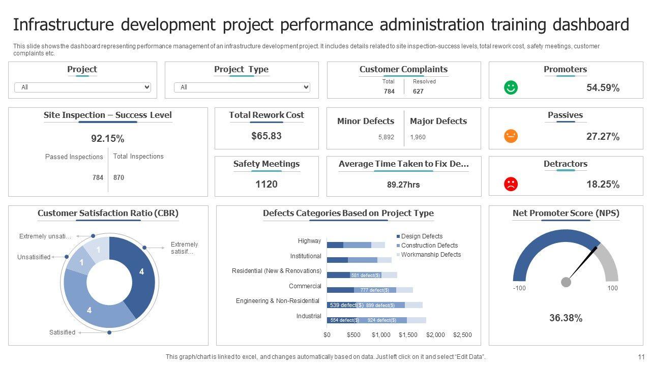Click the Safety Meetings count 1120
Screen dimensions: 651x366
[266, 184]
